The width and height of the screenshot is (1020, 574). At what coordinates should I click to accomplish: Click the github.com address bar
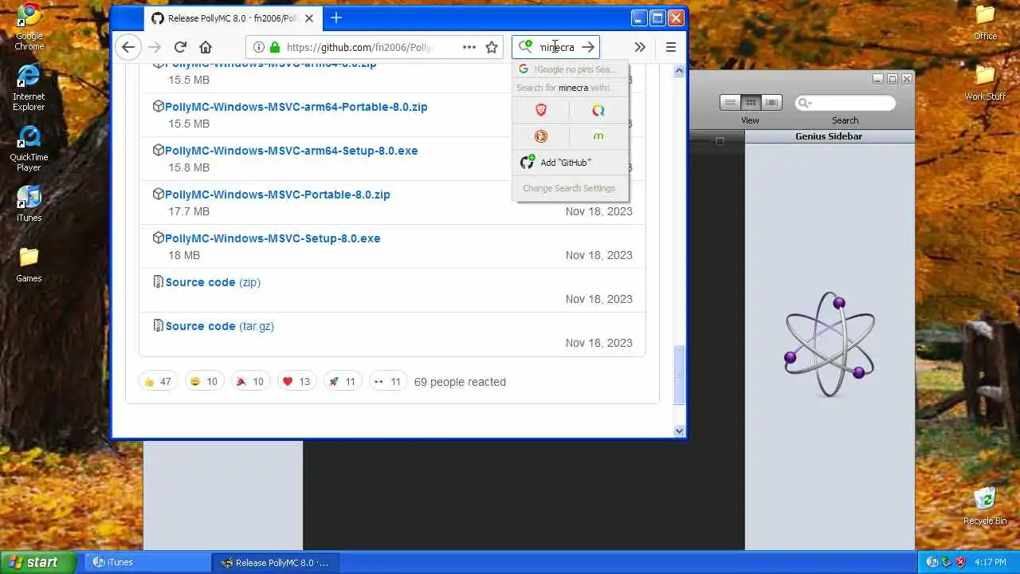[x=359, y=47]
